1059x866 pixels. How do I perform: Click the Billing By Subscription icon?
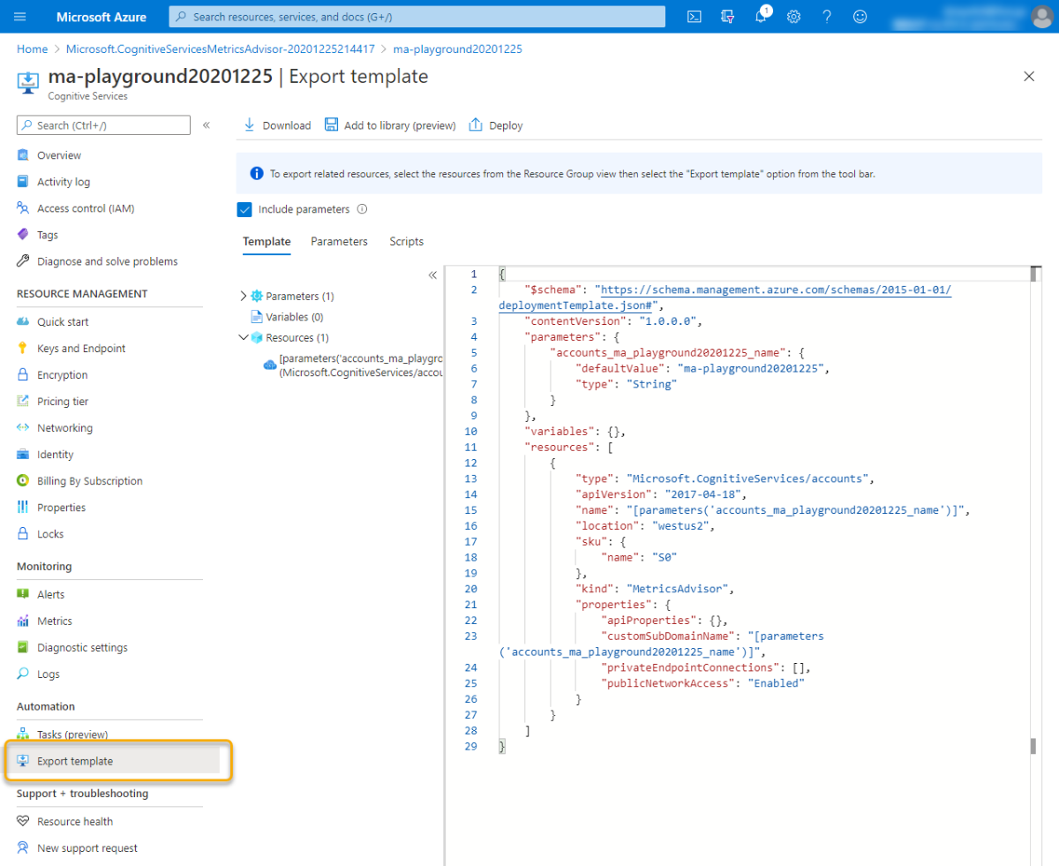(x=23, y=481)
